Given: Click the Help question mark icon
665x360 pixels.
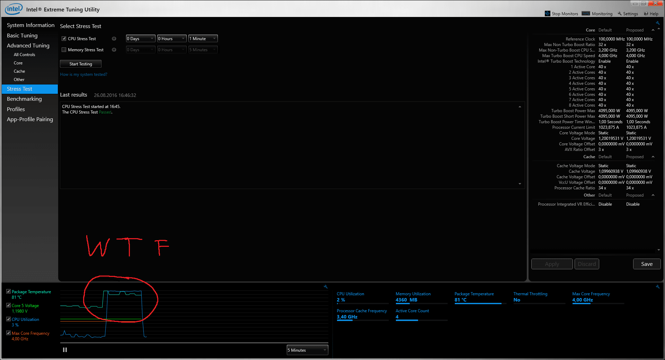Looking at the screenshot, I should (x=646, y=14).
